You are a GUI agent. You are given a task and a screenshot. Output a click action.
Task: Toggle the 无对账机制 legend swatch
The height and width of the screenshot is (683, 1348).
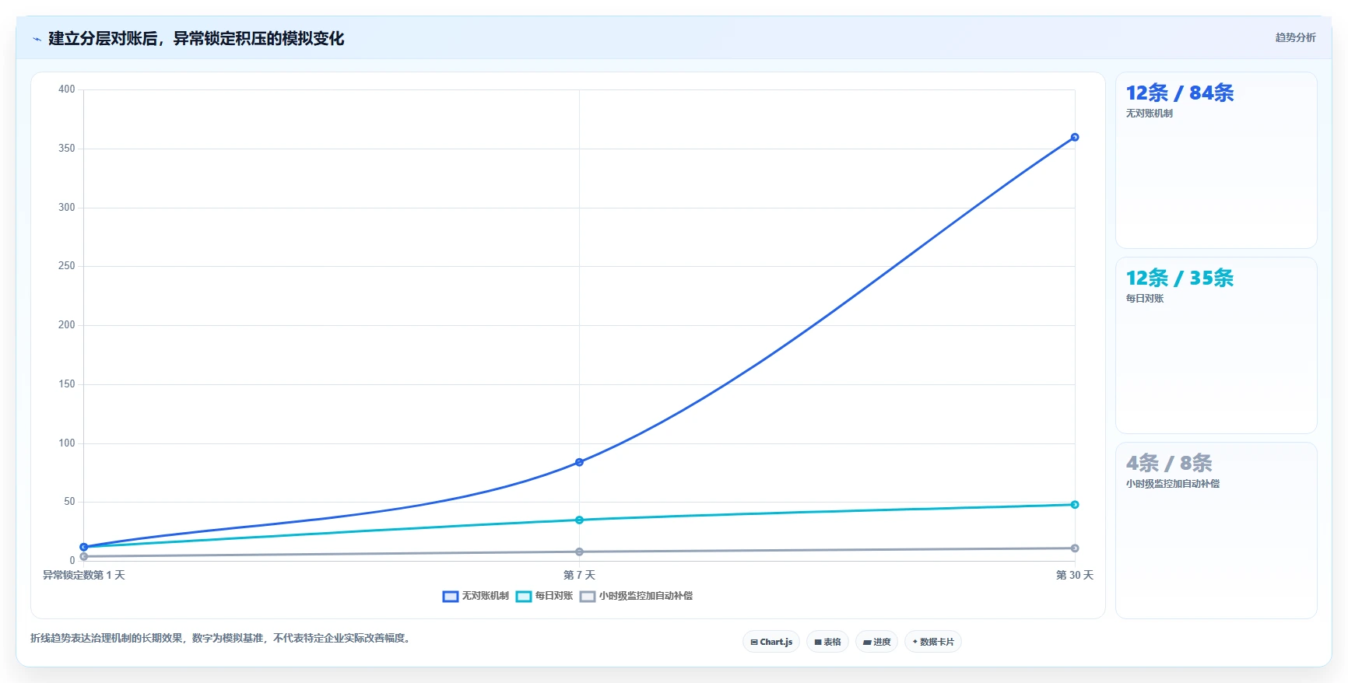point(450,597)
